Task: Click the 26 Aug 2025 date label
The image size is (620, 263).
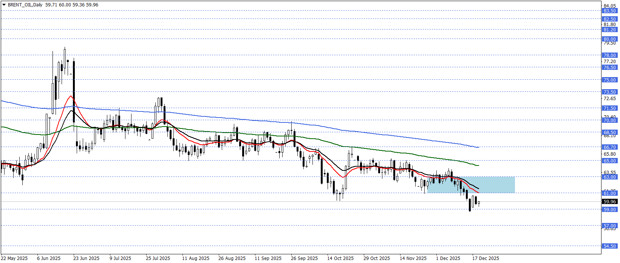Action: 232,258
